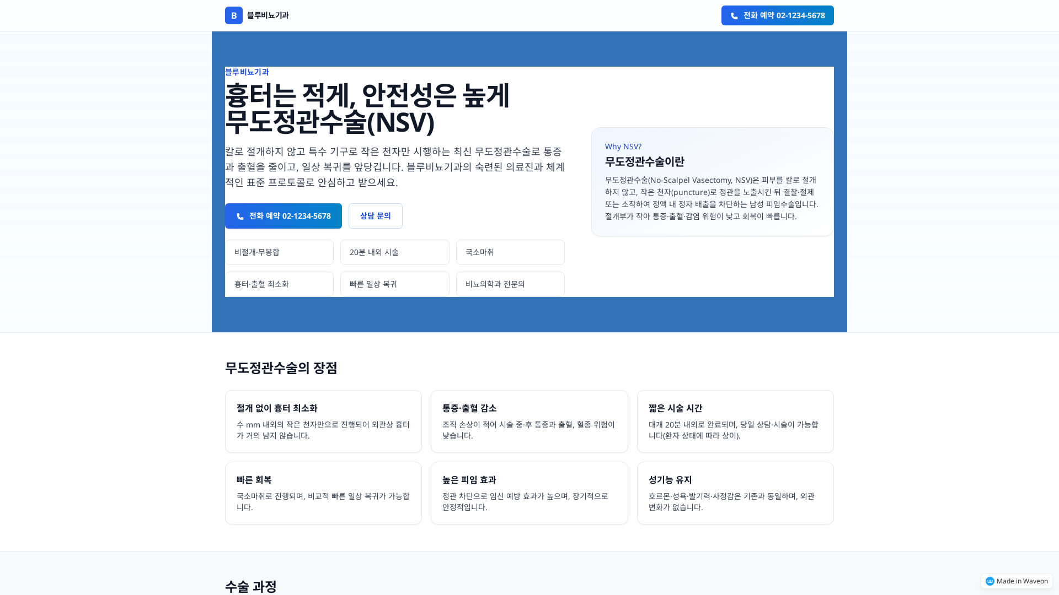Click the Made in Waveon badge link
This screenshot has width=1059, height=595.
point(1015,581)
